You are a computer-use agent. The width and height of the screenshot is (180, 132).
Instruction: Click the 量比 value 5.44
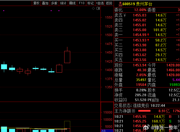pyautogui.click(x=176, y=80)
